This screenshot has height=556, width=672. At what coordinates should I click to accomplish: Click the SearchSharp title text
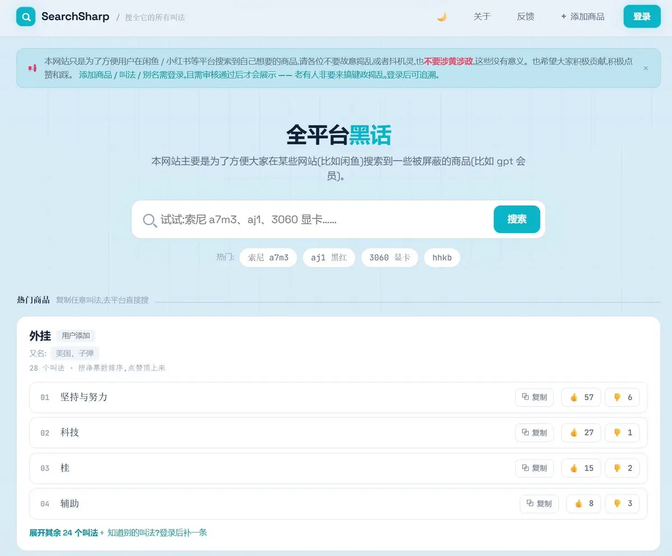coord(75,17)
